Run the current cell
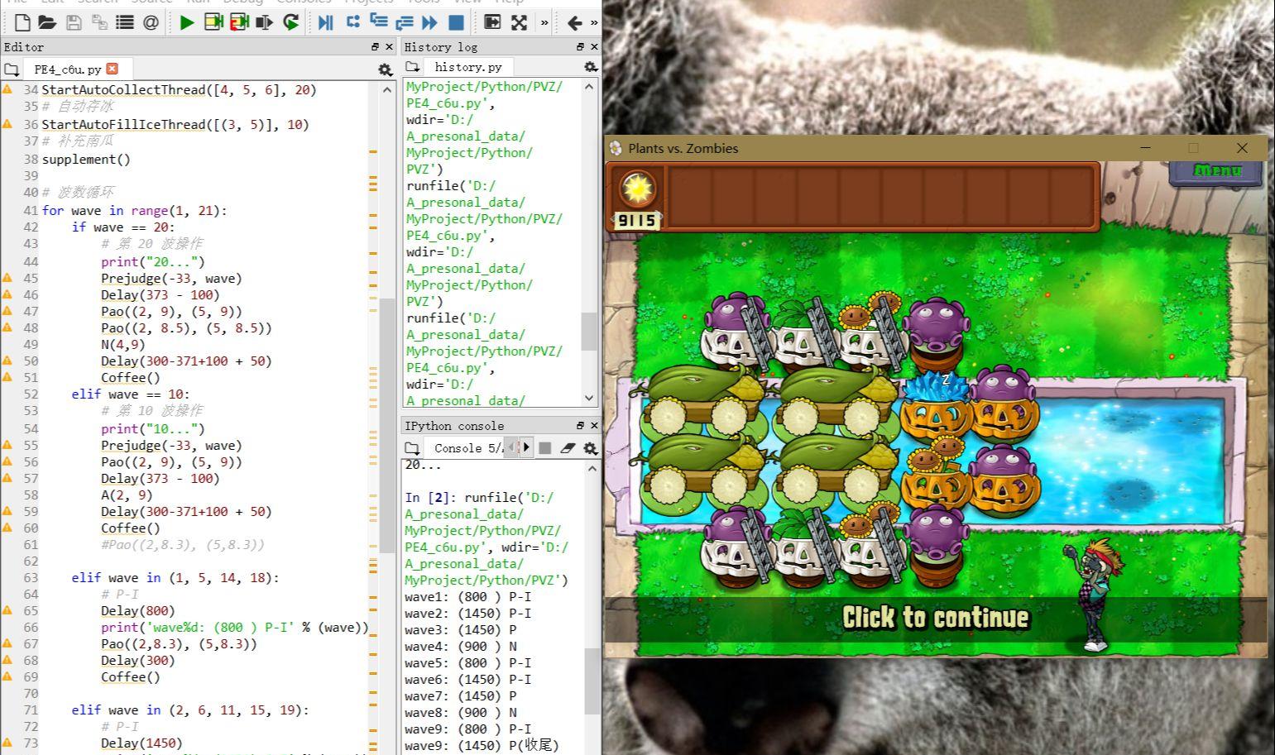 point(213,22)
